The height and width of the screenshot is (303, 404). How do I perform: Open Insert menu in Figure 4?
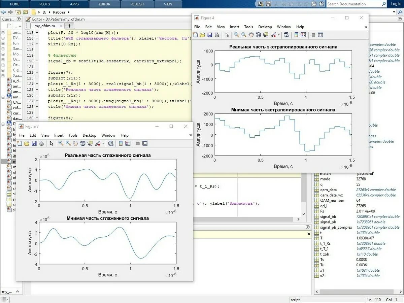[235, 27]
